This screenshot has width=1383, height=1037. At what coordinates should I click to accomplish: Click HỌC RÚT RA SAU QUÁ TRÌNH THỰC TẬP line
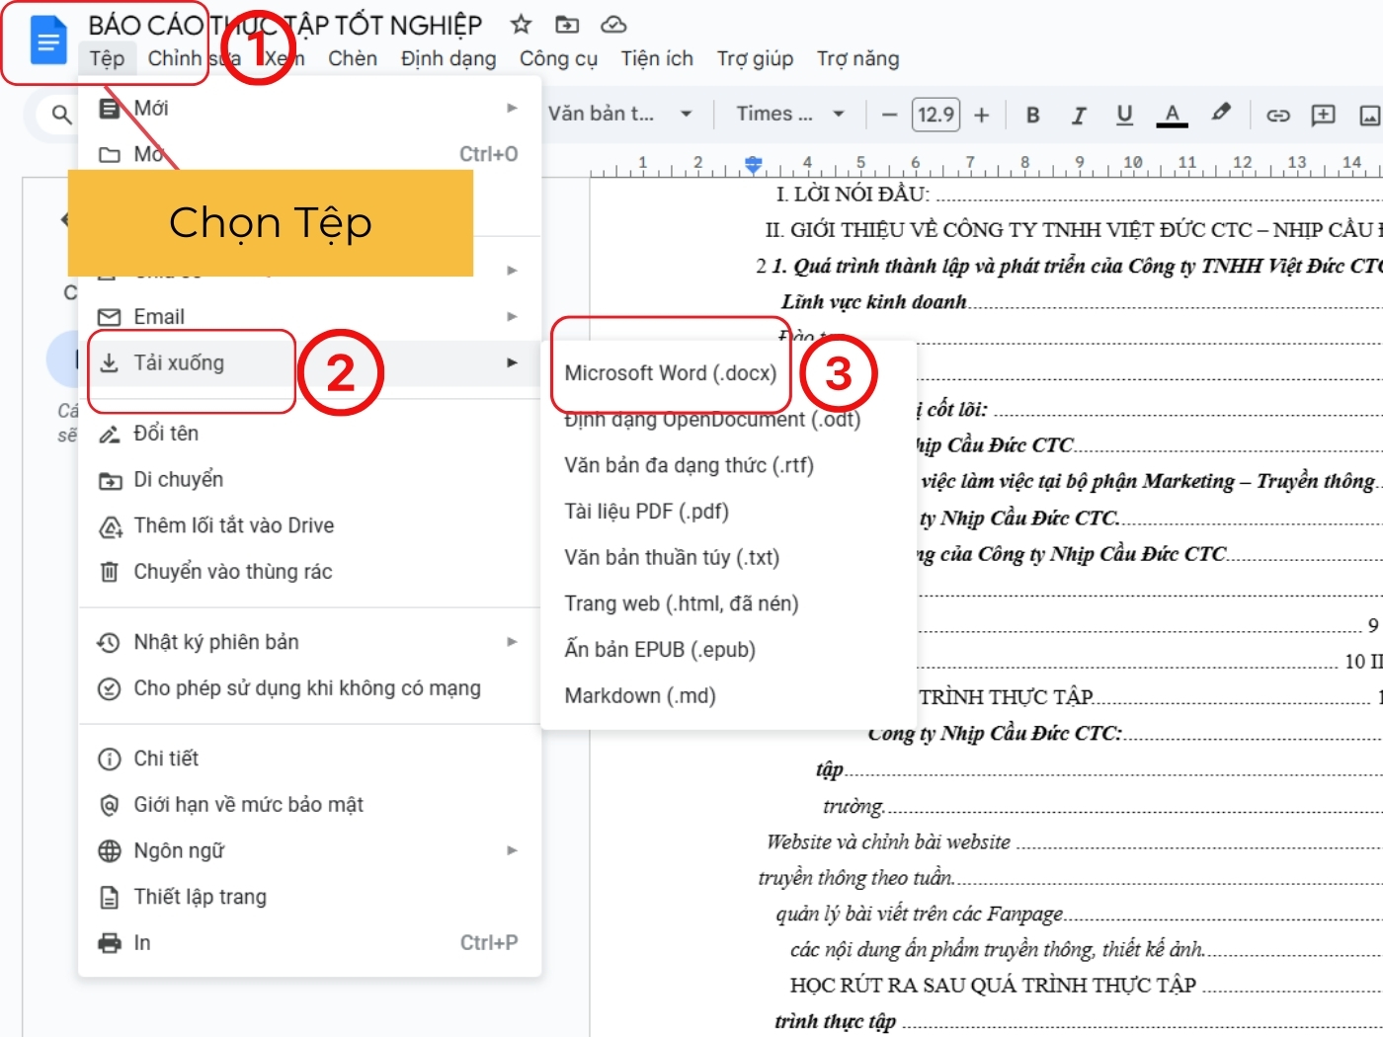(993, 986)
